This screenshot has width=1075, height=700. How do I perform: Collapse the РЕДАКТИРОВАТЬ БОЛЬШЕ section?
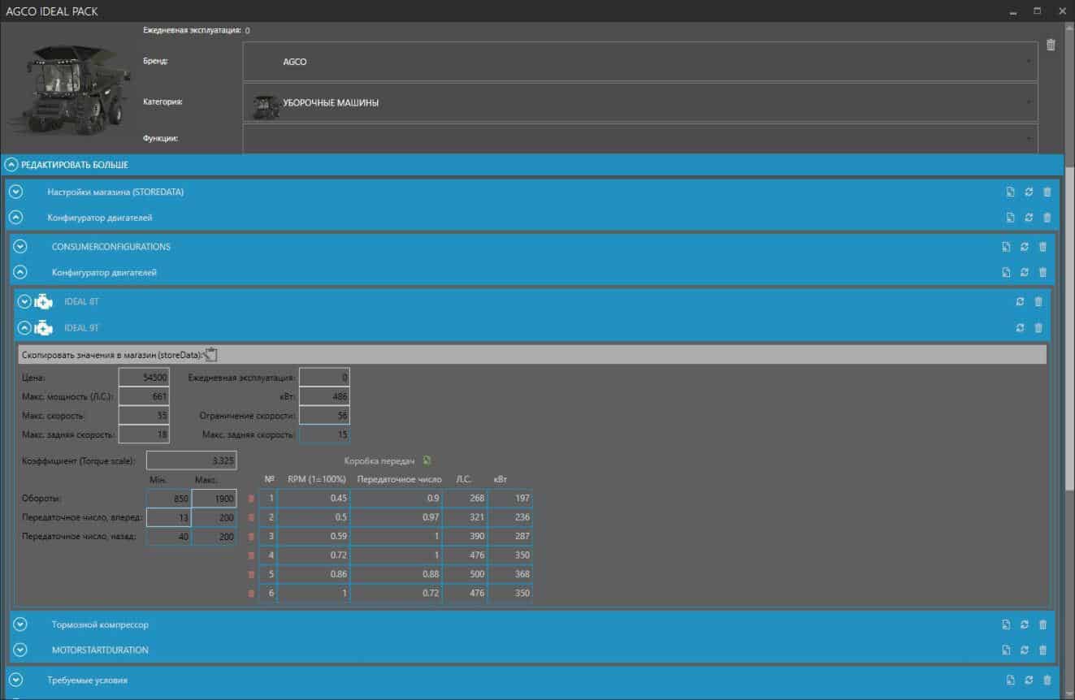[11, 165]
